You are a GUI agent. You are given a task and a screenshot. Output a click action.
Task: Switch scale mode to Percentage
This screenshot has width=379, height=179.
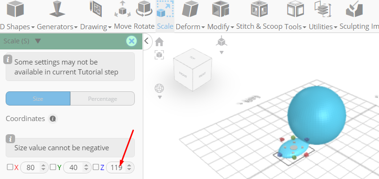click(102, 98)
